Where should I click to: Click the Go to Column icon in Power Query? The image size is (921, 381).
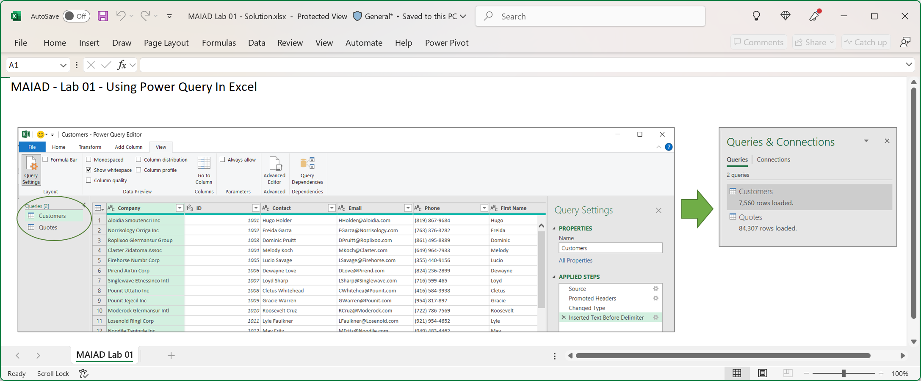[204, 170]
